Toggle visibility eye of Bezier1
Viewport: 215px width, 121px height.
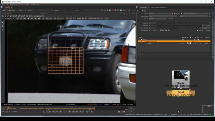tap(183, 43)
